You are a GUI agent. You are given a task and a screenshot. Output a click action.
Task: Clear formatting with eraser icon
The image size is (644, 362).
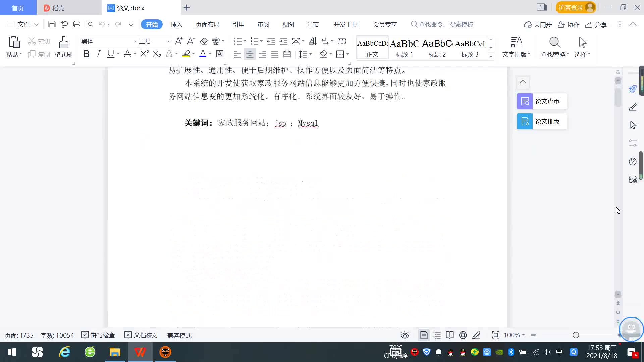pyautogui.click(x=204, y=41)
